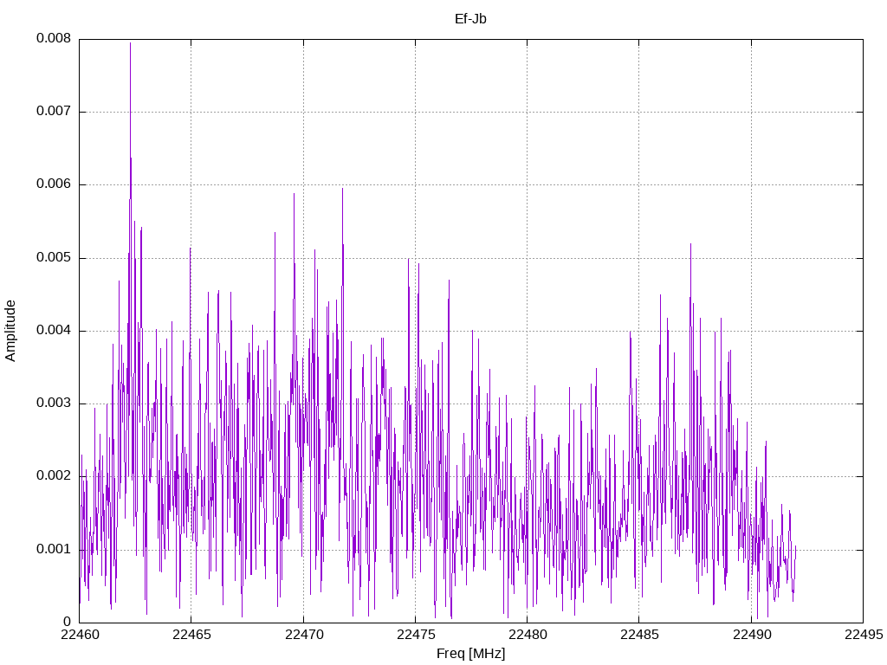Click the 22480 x-axis tick label
Screen dimensions: 887x665
pyautogui.click(x=528, y=635)
